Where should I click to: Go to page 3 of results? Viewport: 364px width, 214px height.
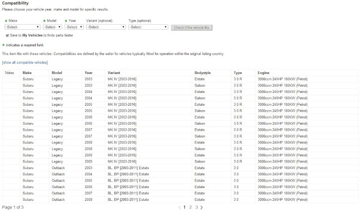pos(197,207)
